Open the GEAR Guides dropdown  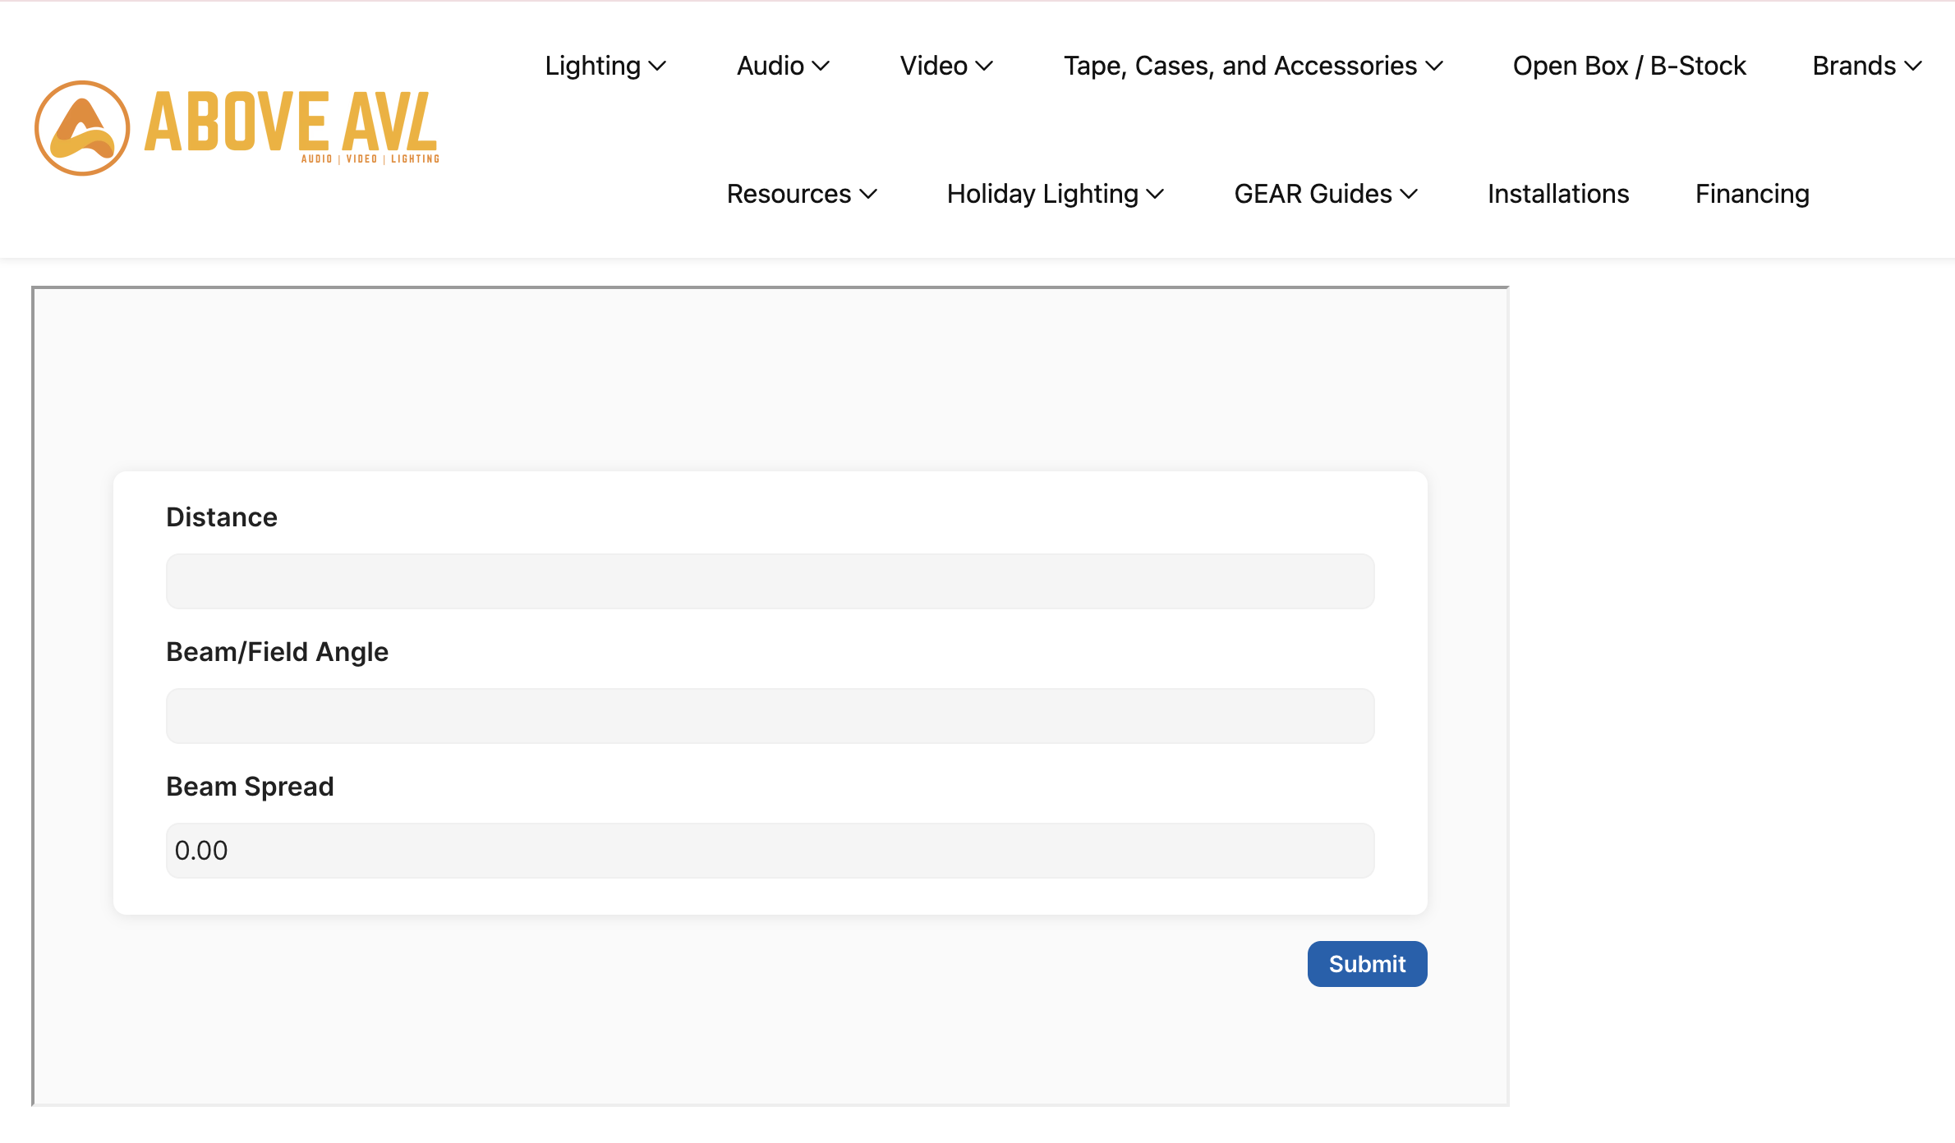coord(1325,194)
